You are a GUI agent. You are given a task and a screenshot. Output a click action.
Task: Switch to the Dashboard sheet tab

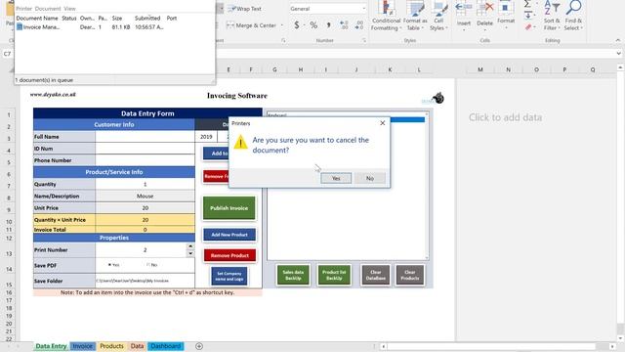tap(166, 346)
